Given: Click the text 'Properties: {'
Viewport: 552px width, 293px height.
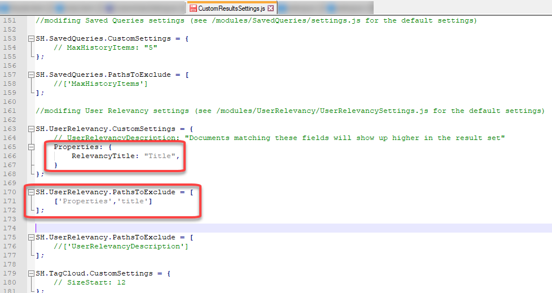Looking at the screenshot, I should (x=83, y=147).
